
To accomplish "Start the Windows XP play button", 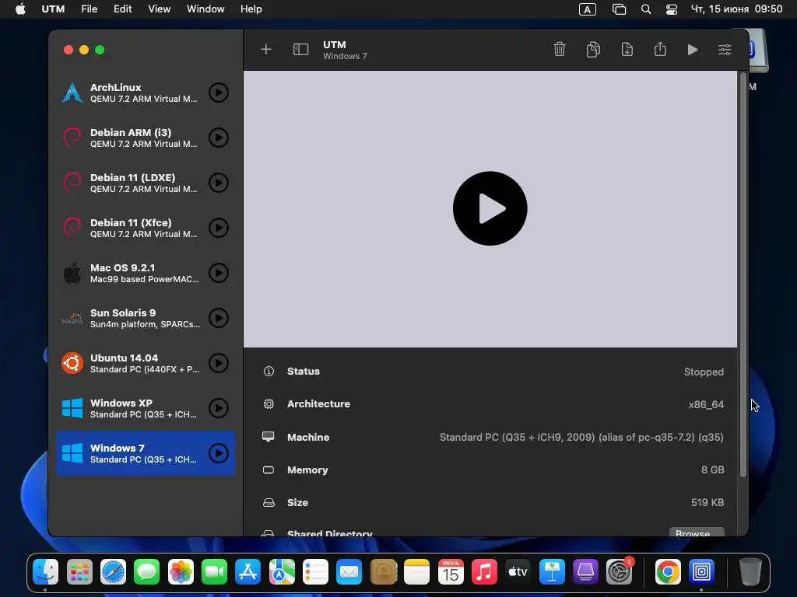I will pos(219,408).
